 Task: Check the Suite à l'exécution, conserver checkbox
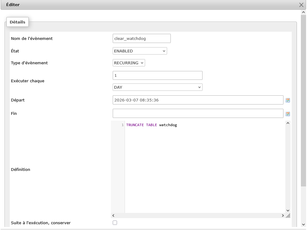point(115,223)
